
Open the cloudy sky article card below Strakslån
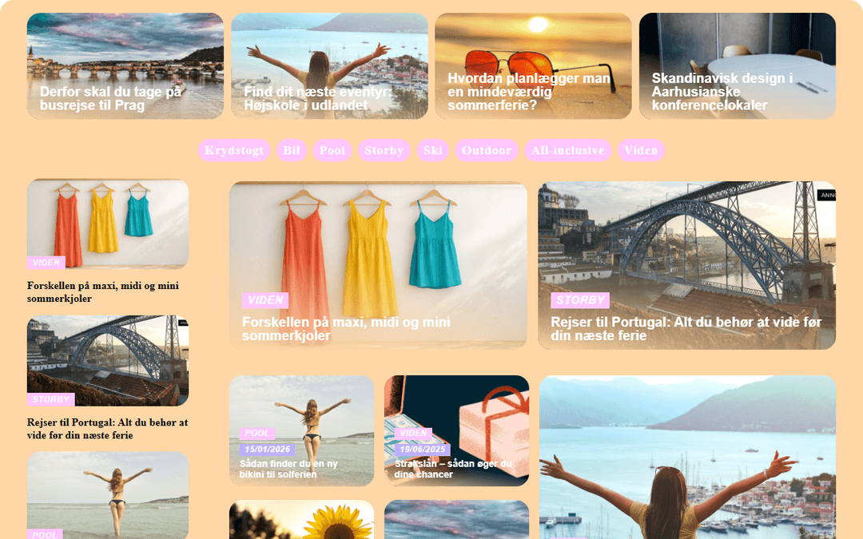point(456,519)
